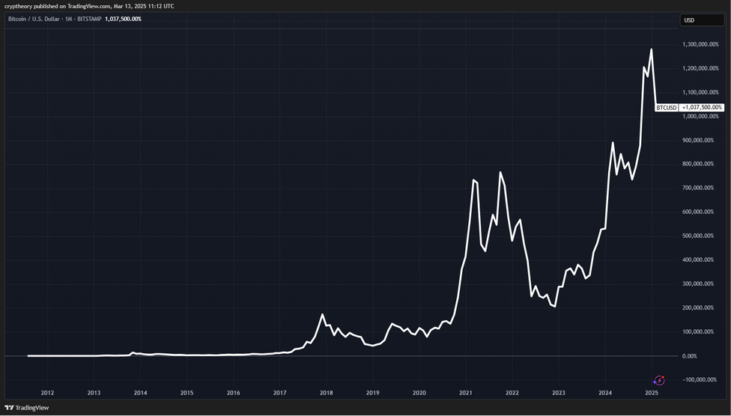Select the 2021 time axis label
The image size is (731, 416).
(x=465, y=393)
